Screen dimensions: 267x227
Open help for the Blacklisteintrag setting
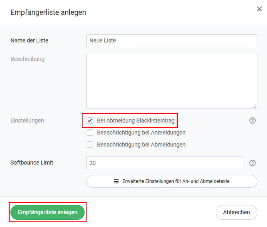tap(252, 121)
